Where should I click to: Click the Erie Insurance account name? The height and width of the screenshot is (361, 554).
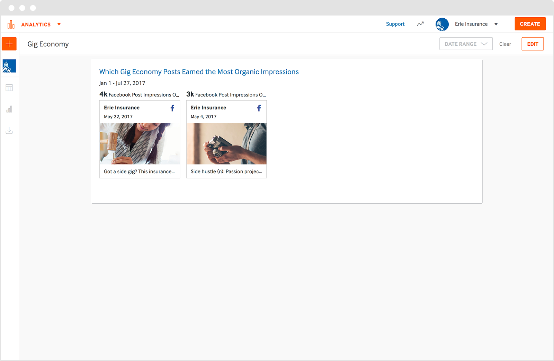click(x=471, y=24)
